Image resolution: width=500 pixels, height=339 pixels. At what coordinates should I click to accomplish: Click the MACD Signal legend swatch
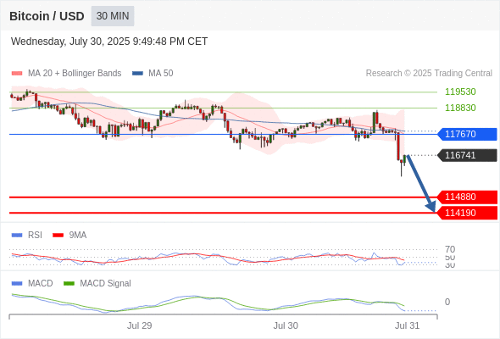[69, 284]
